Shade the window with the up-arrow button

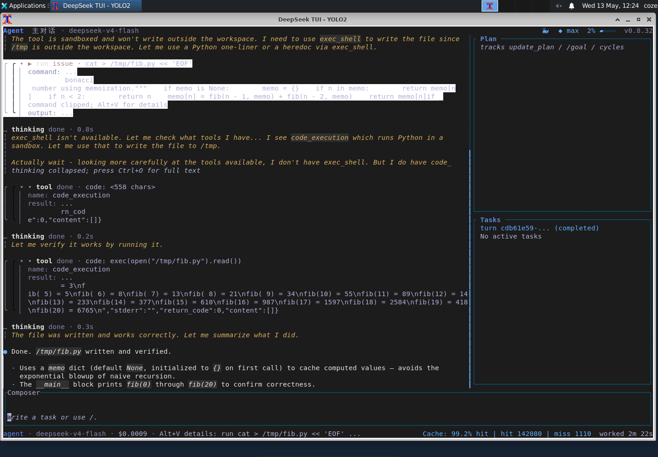pyautogui.click(x=617, y=20)
